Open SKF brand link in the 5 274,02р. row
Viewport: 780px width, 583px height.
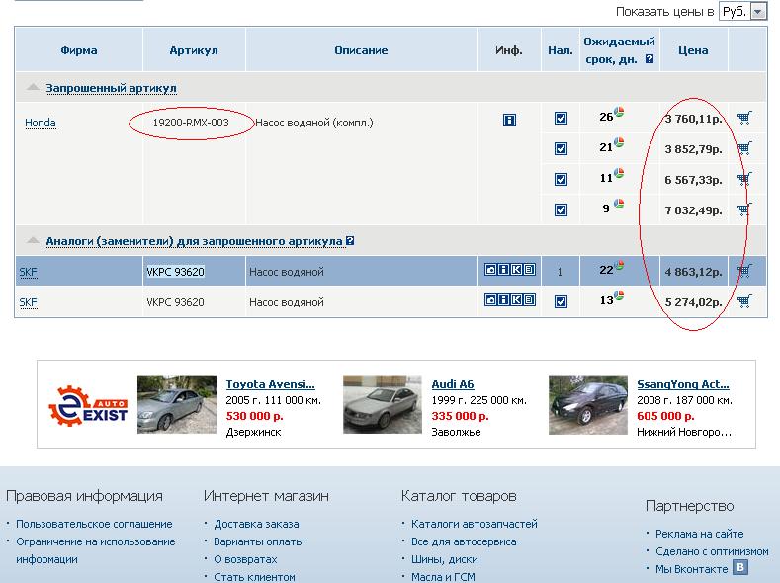pos(28,302)
